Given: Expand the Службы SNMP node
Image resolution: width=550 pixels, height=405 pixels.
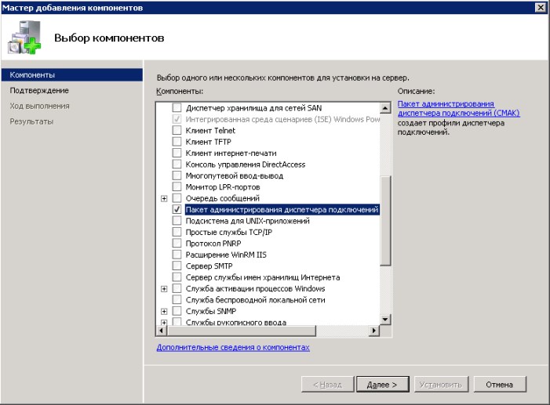Looking at the screenshot, I should coord(164,311).
